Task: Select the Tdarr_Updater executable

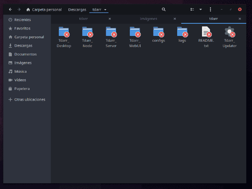Action: tap(229, 37)
